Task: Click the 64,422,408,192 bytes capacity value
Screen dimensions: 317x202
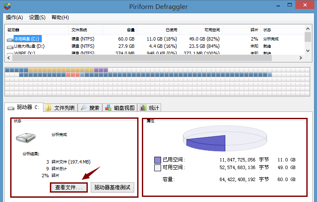Action: click(238, 179)
